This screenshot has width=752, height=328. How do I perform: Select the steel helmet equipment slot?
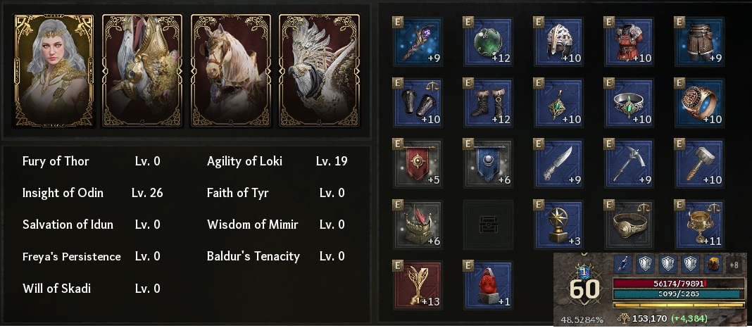click(558, 41)
